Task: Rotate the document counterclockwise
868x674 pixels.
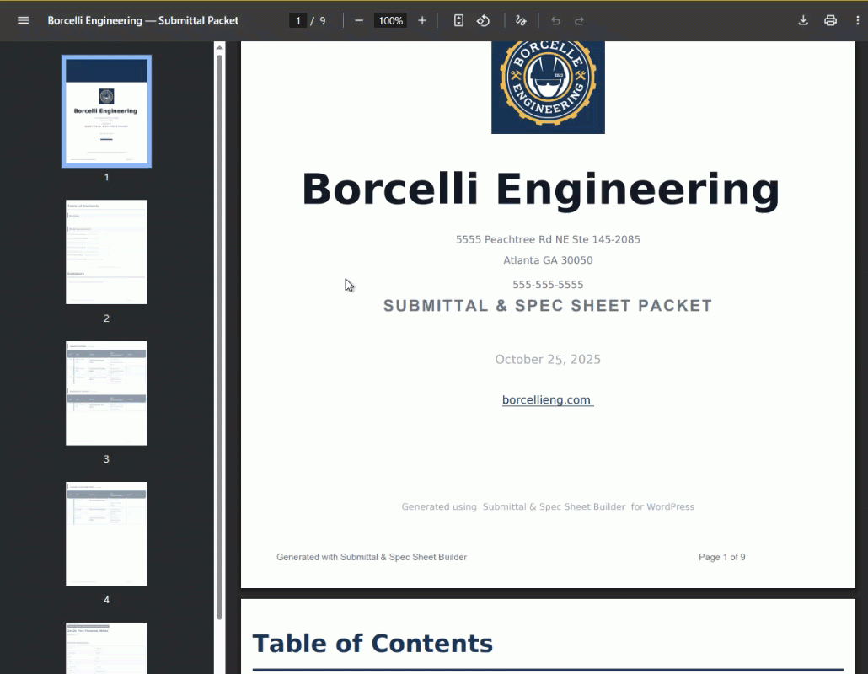Action: tap(484, 20)
